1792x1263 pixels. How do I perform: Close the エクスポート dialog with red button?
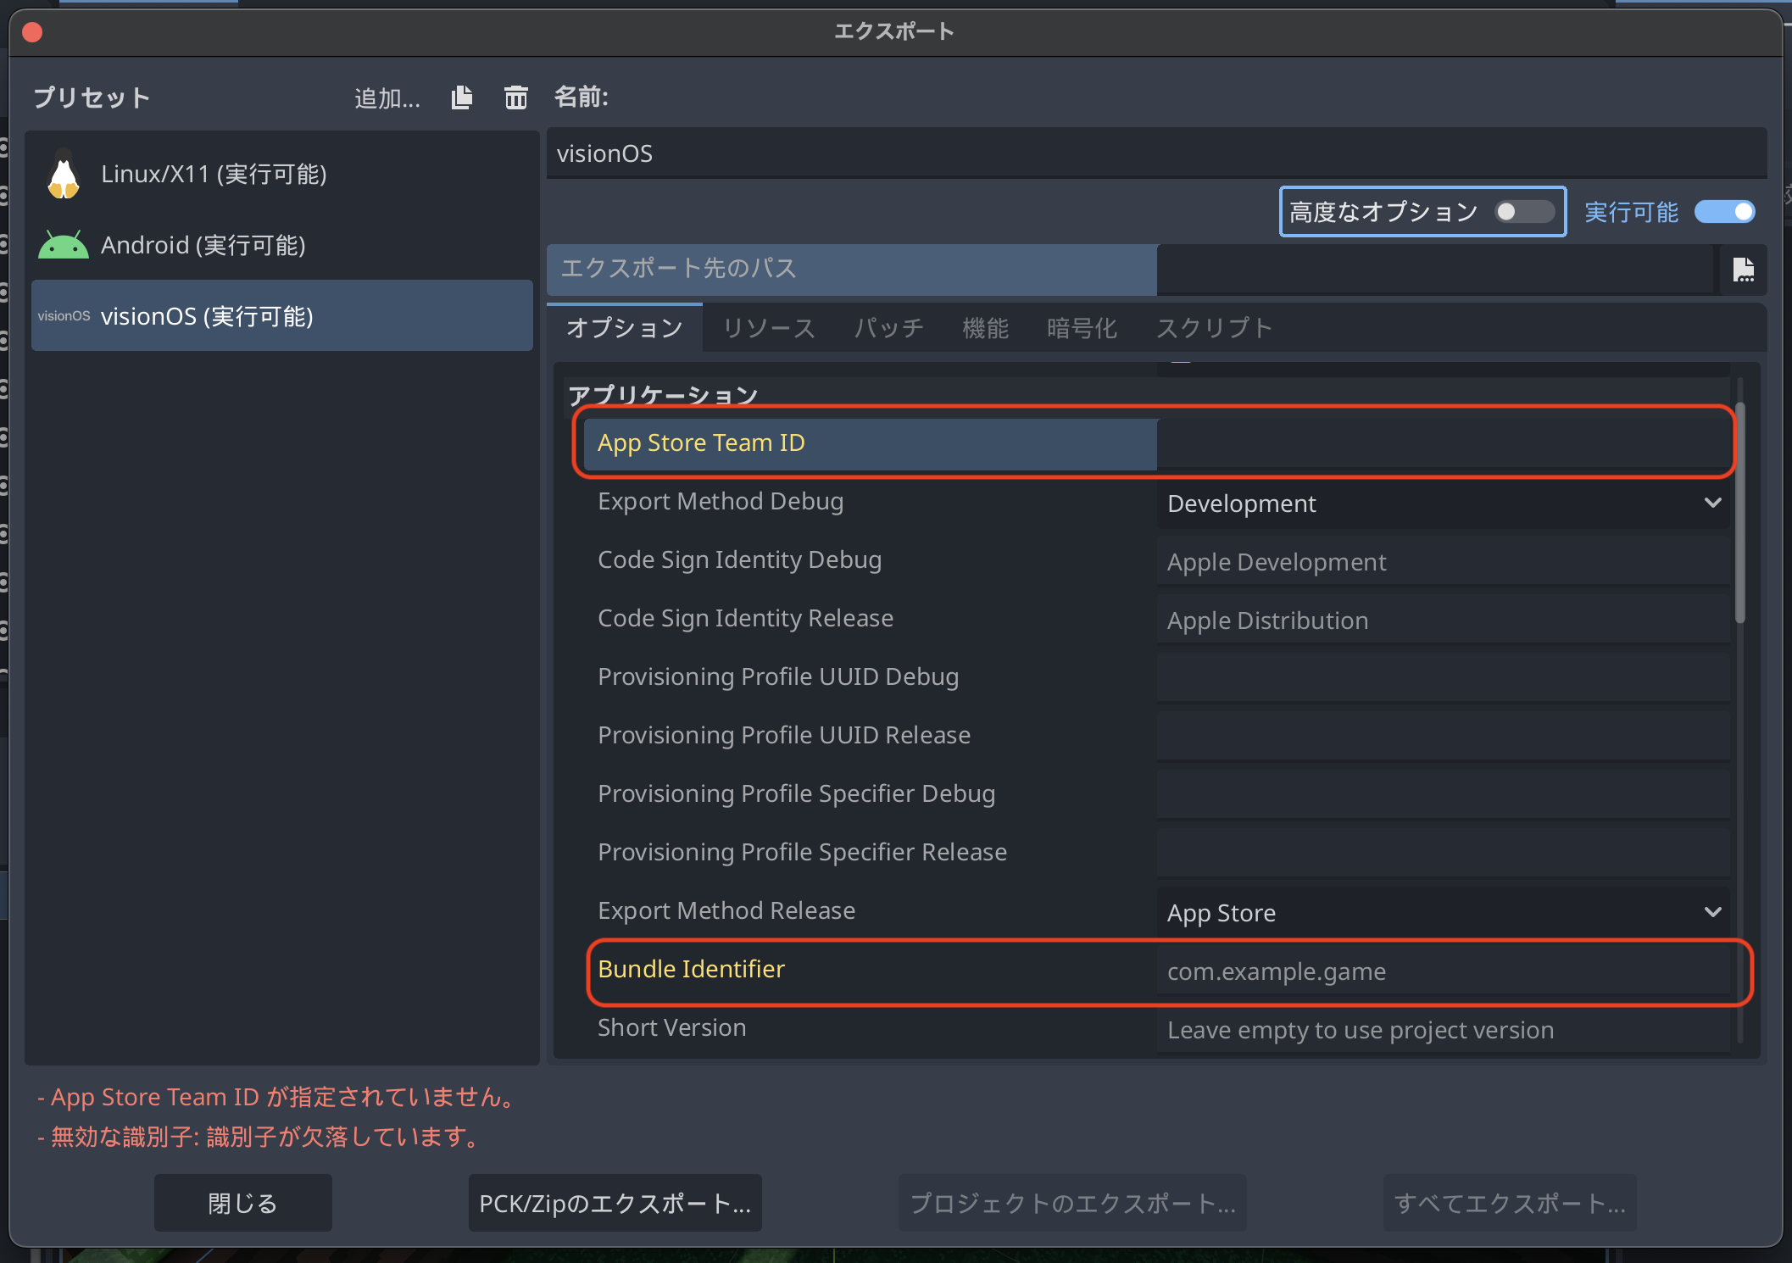33,32
